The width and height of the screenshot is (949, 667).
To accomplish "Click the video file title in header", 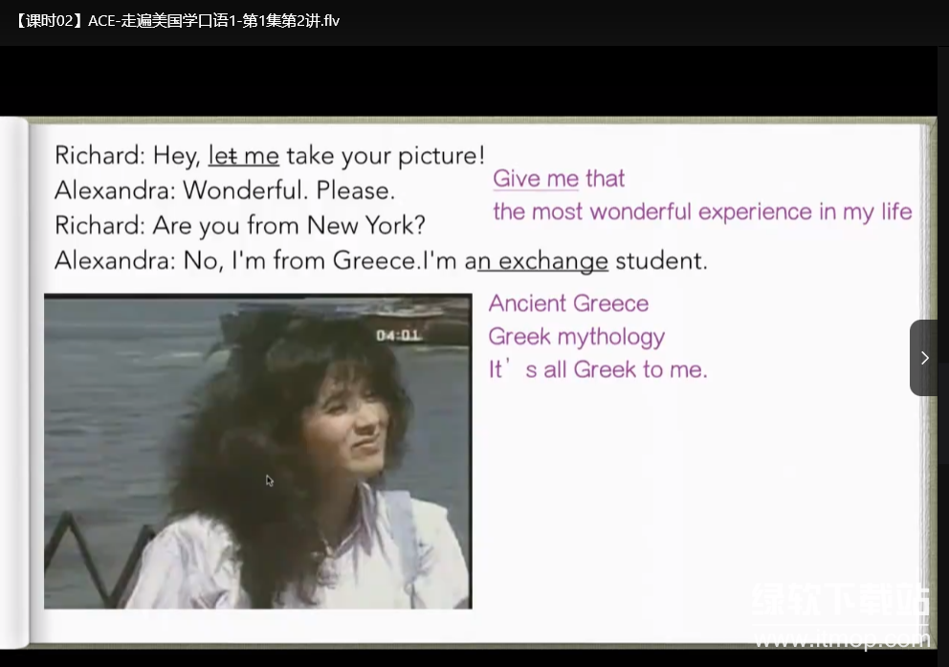I will point(178,21).
